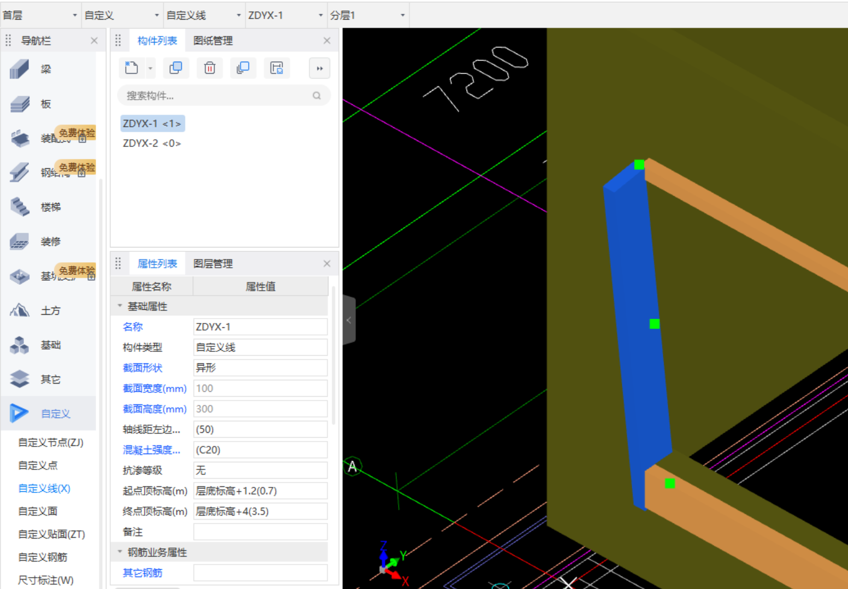Click the inter-layer copy icon
This screenshot has width=848, height=589.
(243, 68)
